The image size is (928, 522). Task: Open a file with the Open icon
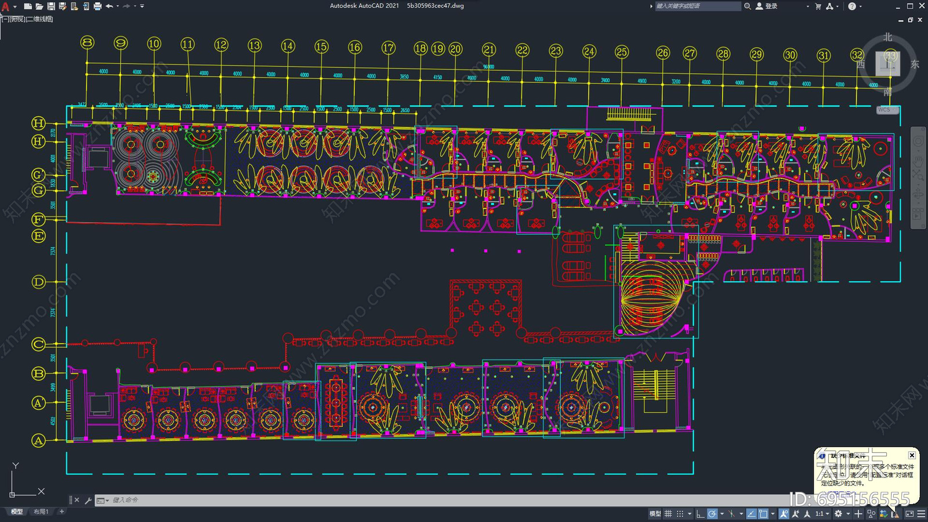[x=39, y=6]
